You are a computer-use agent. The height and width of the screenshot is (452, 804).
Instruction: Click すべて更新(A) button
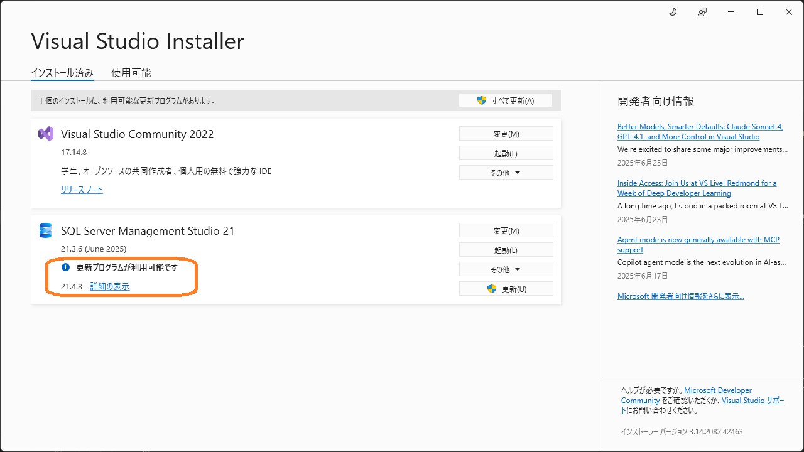(506, 100)
